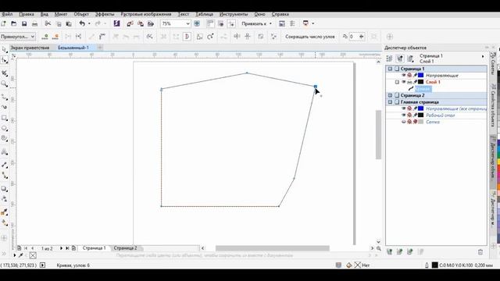Save the document with the floppy disk icon
500x281 pixels.
click(x=24, y=23)
